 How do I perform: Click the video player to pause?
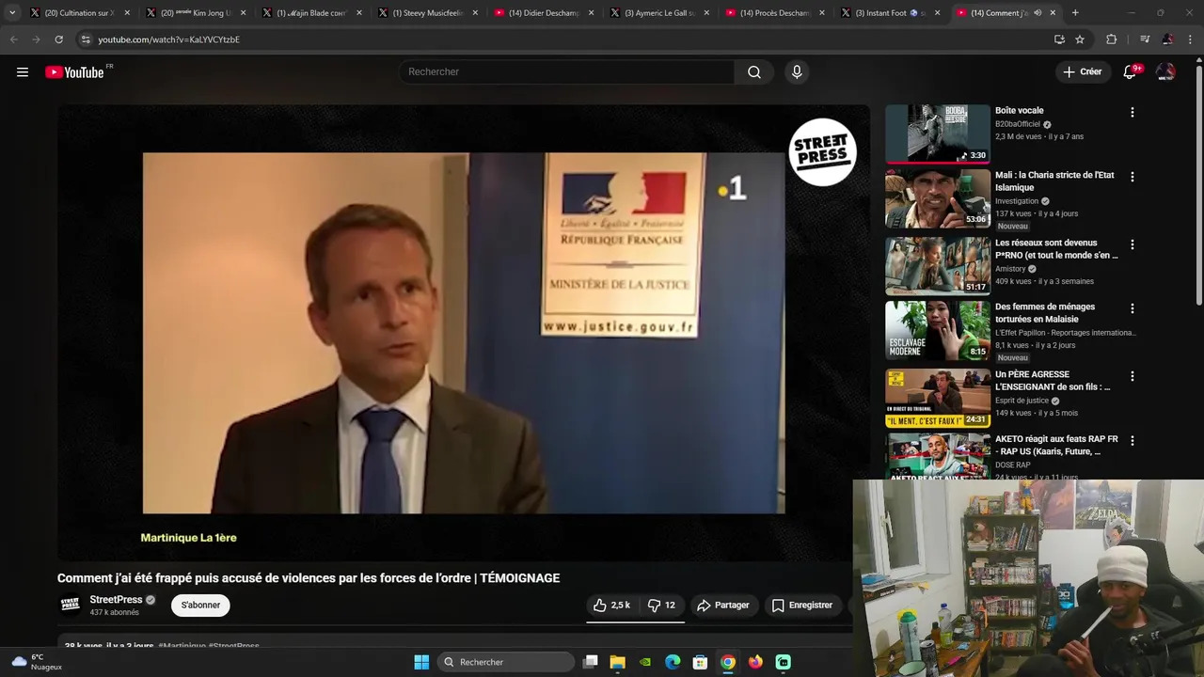[x=464, y=333]
